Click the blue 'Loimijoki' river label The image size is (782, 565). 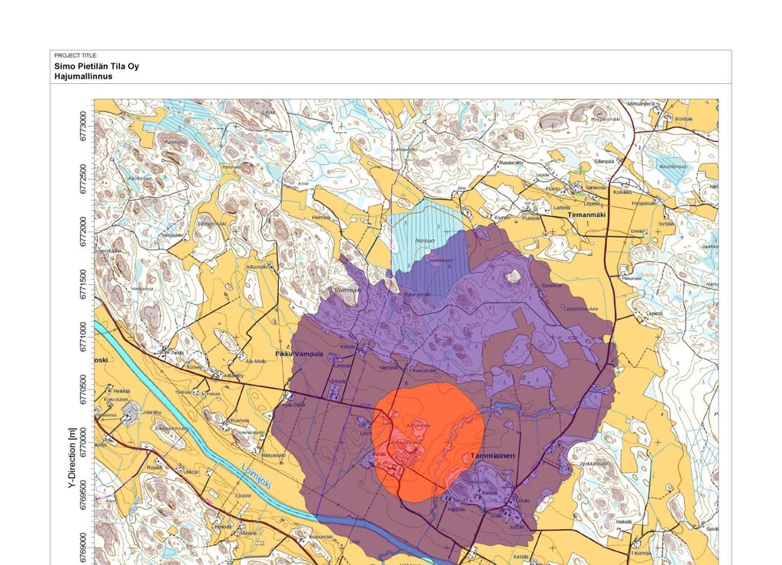257,476
